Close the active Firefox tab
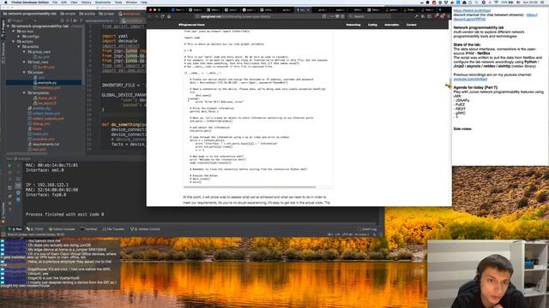Image resolution: width=549 pixels, height=308 pixels. click(308, 9)
